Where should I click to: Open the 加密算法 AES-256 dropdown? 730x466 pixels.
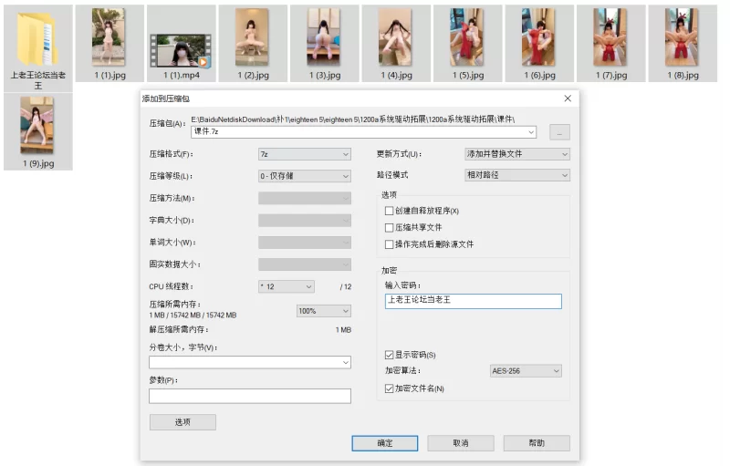[526, 370]
